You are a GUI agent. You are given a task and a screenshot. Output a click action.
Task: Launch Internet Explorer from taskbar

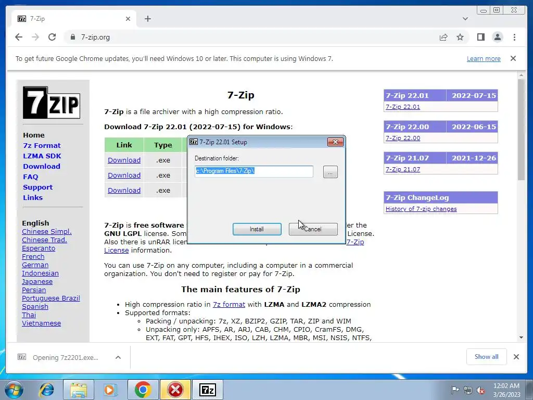[46, 390]
